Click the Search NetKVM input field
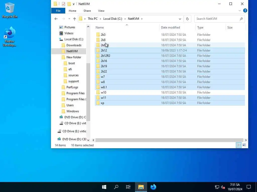257x192 pixels. coord(217,19)
